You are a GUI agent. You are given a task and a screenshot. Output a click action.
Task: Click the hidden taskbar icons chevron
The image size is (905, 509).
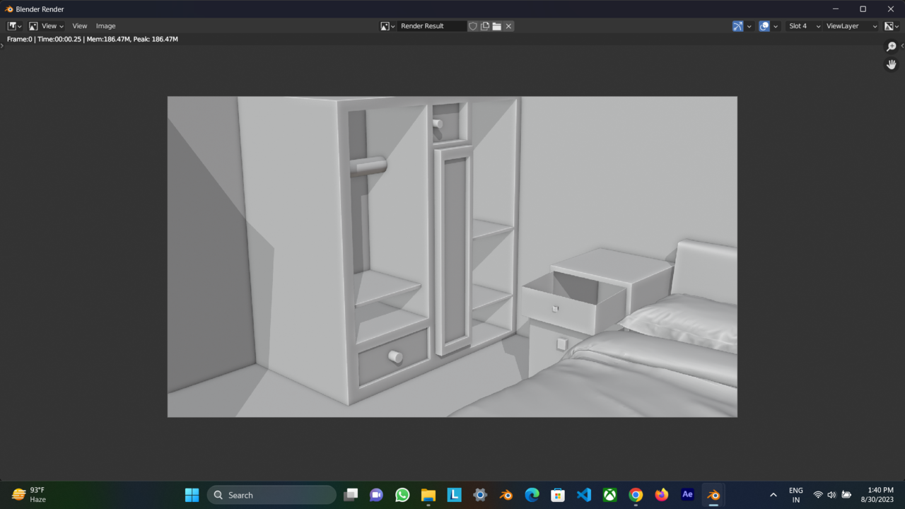(773, 495)
